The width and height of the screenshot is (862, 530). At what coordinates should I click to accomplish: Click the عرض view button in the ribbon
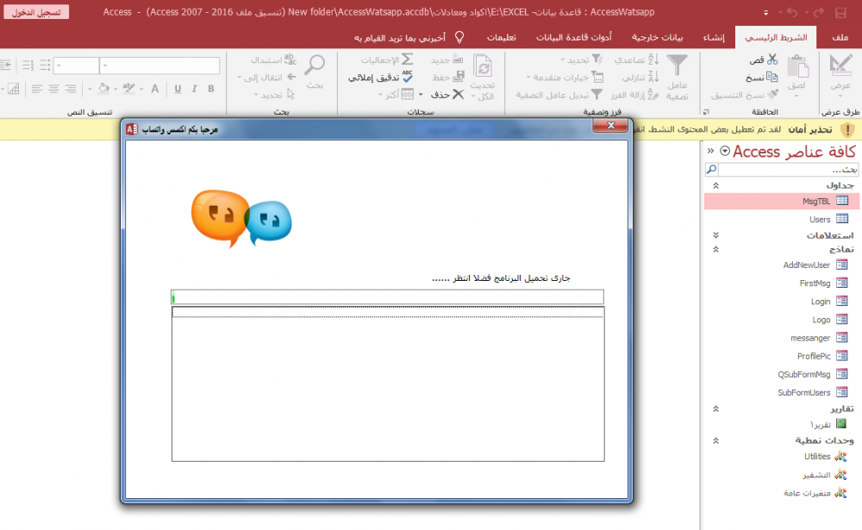[840, 74]
